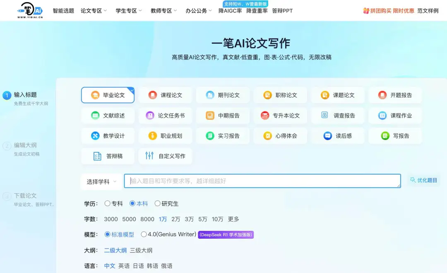Viewport: 447px width, 273px height.
Task: Click the gift icon beside 拼团购买
Action: (366, 11)
